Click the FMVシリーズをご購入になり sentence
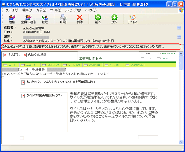This screenshot has width=185, height=152. pyautogui.click(x=56, y=74)
